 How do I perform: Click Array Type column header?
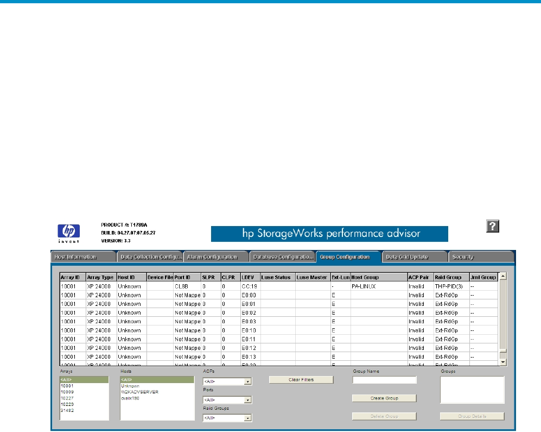101,277
